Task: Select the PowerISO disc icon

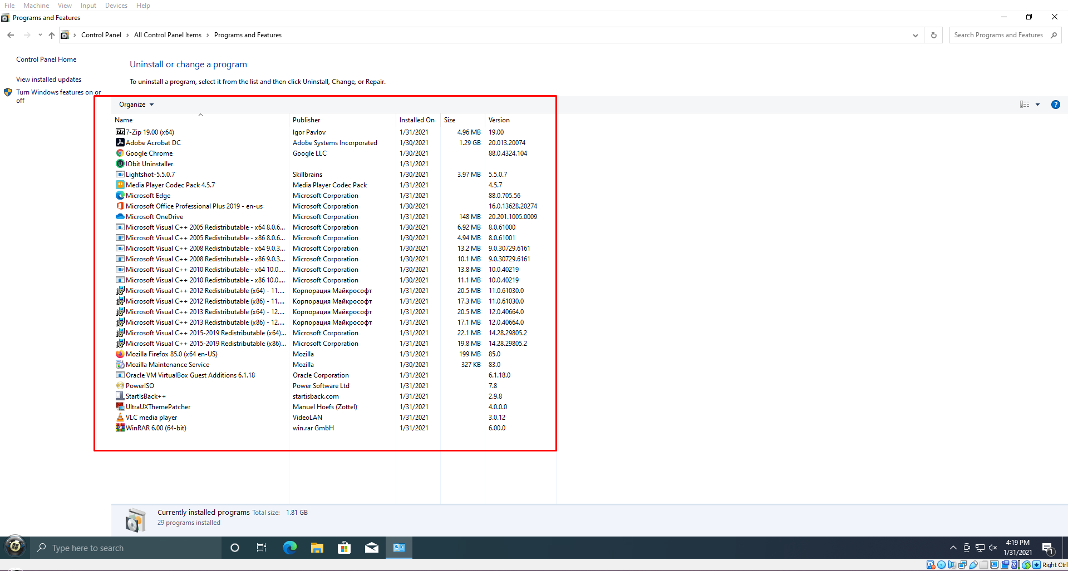Action: pyautogui.click(x=120, y=386)
